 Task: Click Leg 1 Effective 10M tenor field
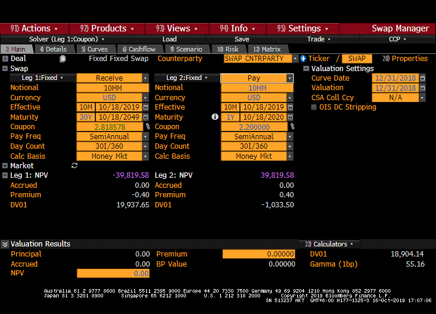pyautogui.click(x=86, y=107)
